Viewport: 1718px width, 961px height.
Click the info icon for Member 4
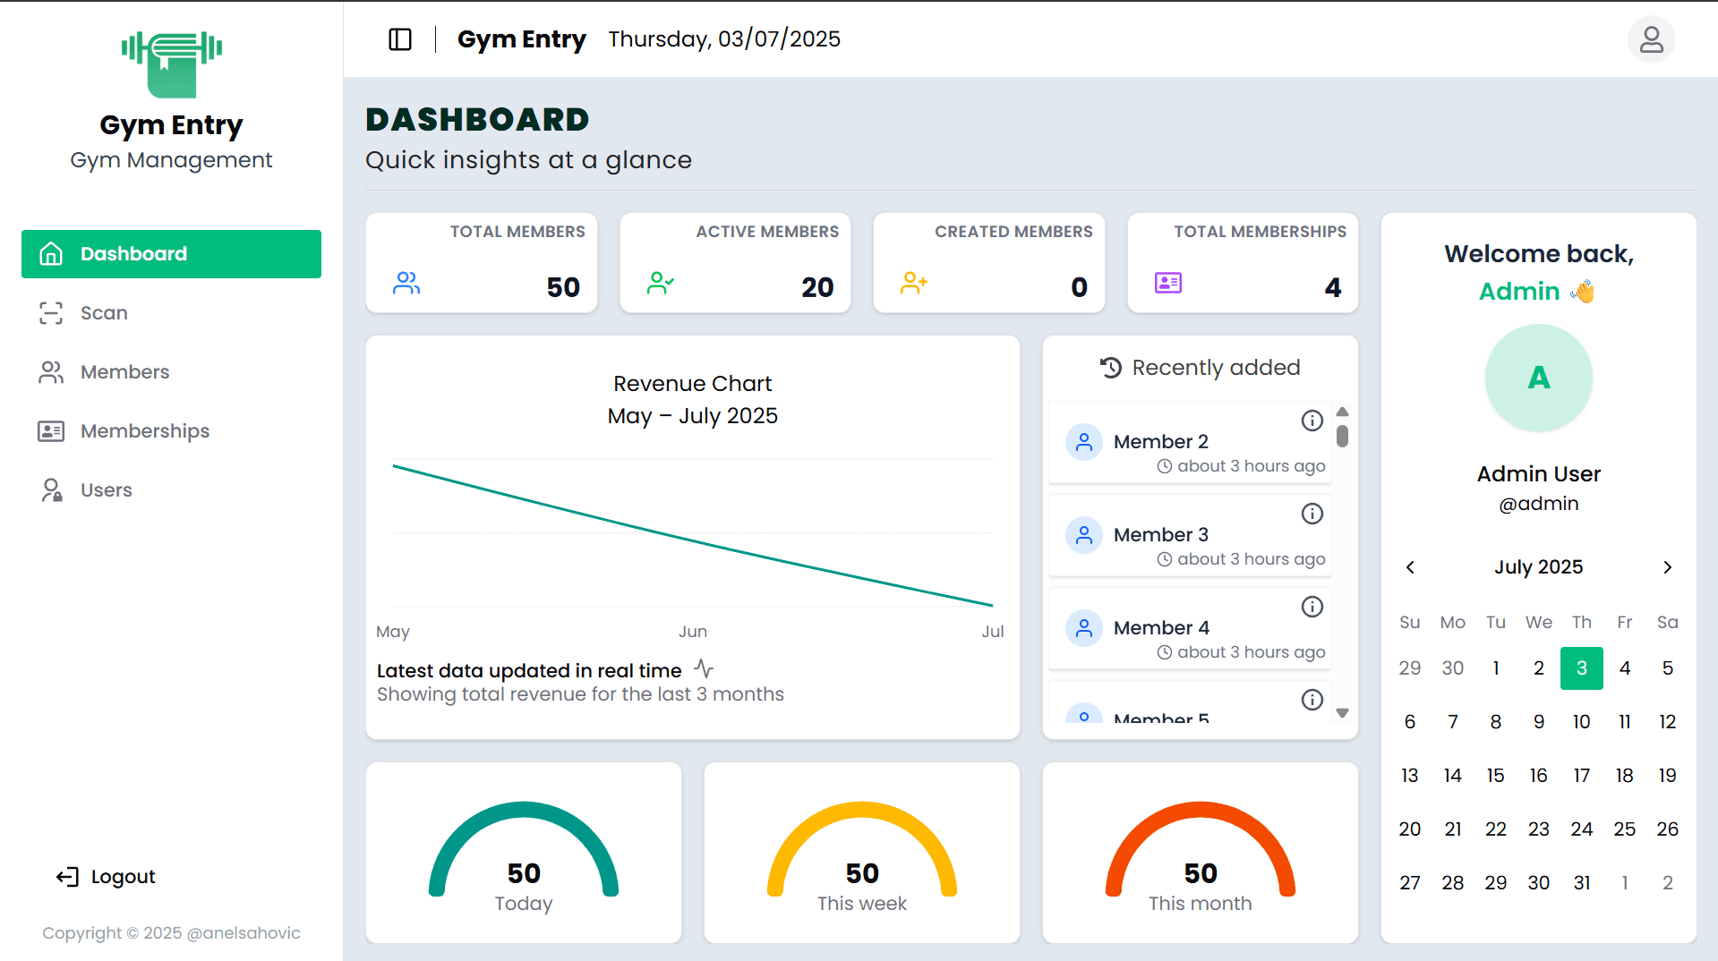1312,607
